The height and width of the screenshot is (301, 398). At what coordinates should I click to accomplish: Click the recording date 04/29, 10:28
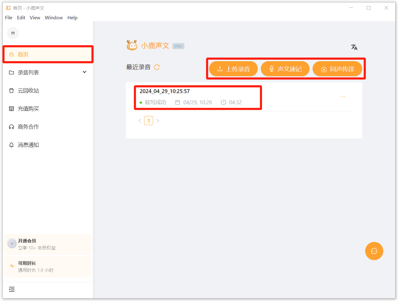197,102
